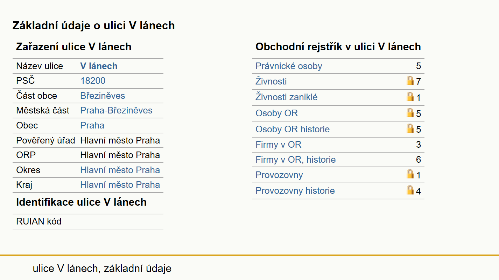The image size is (499, 280).
Task: View the Firmy v OR listing
Action: [279, 145]
